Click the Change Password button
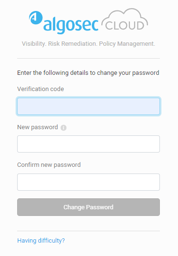This screenshot has height=256, width=178. coord(89,207)
